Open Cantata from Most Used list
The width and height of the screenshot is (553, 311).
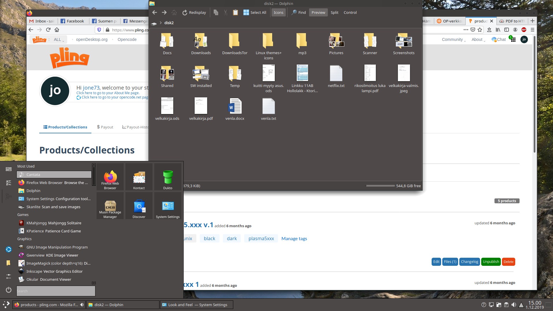click(54, 175)
